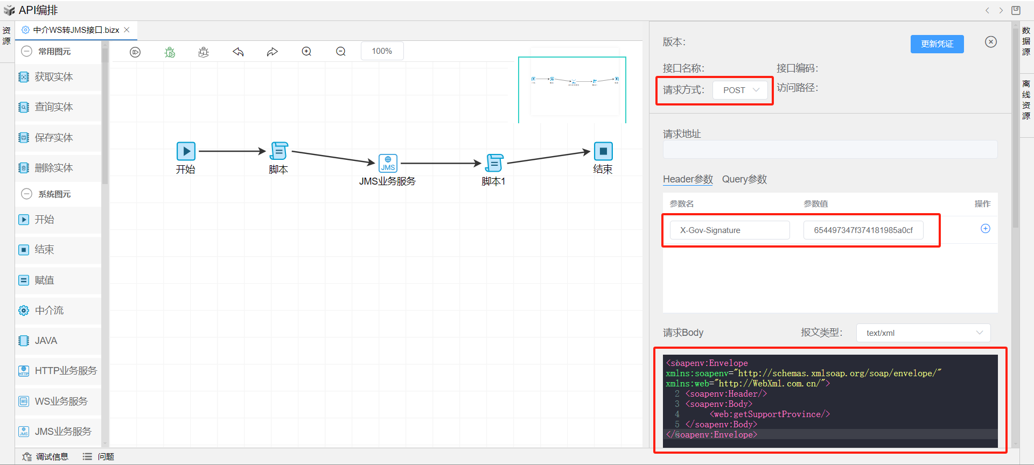Screen dimensions: 1034x465
Task: Click the redo arrow icon
Action: click(273, 52)
